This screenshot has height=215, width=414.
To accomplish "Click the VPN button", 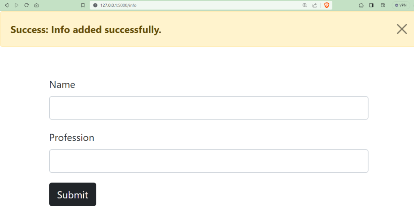I will click(401, 5).
